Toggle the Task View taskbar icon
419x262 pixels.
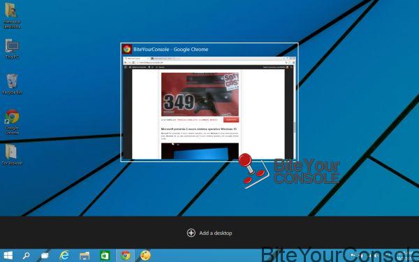click(45, 256)
